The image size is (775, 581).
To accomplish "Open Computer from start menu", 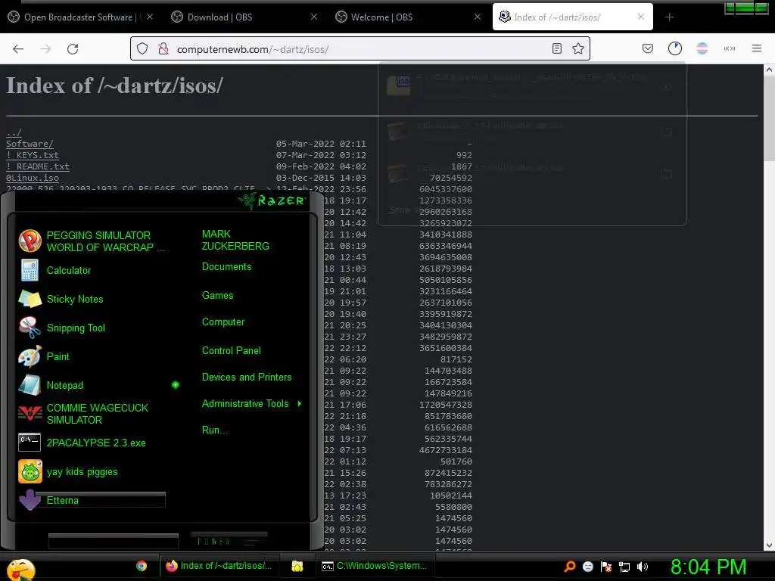I will [x=223, y=322].
